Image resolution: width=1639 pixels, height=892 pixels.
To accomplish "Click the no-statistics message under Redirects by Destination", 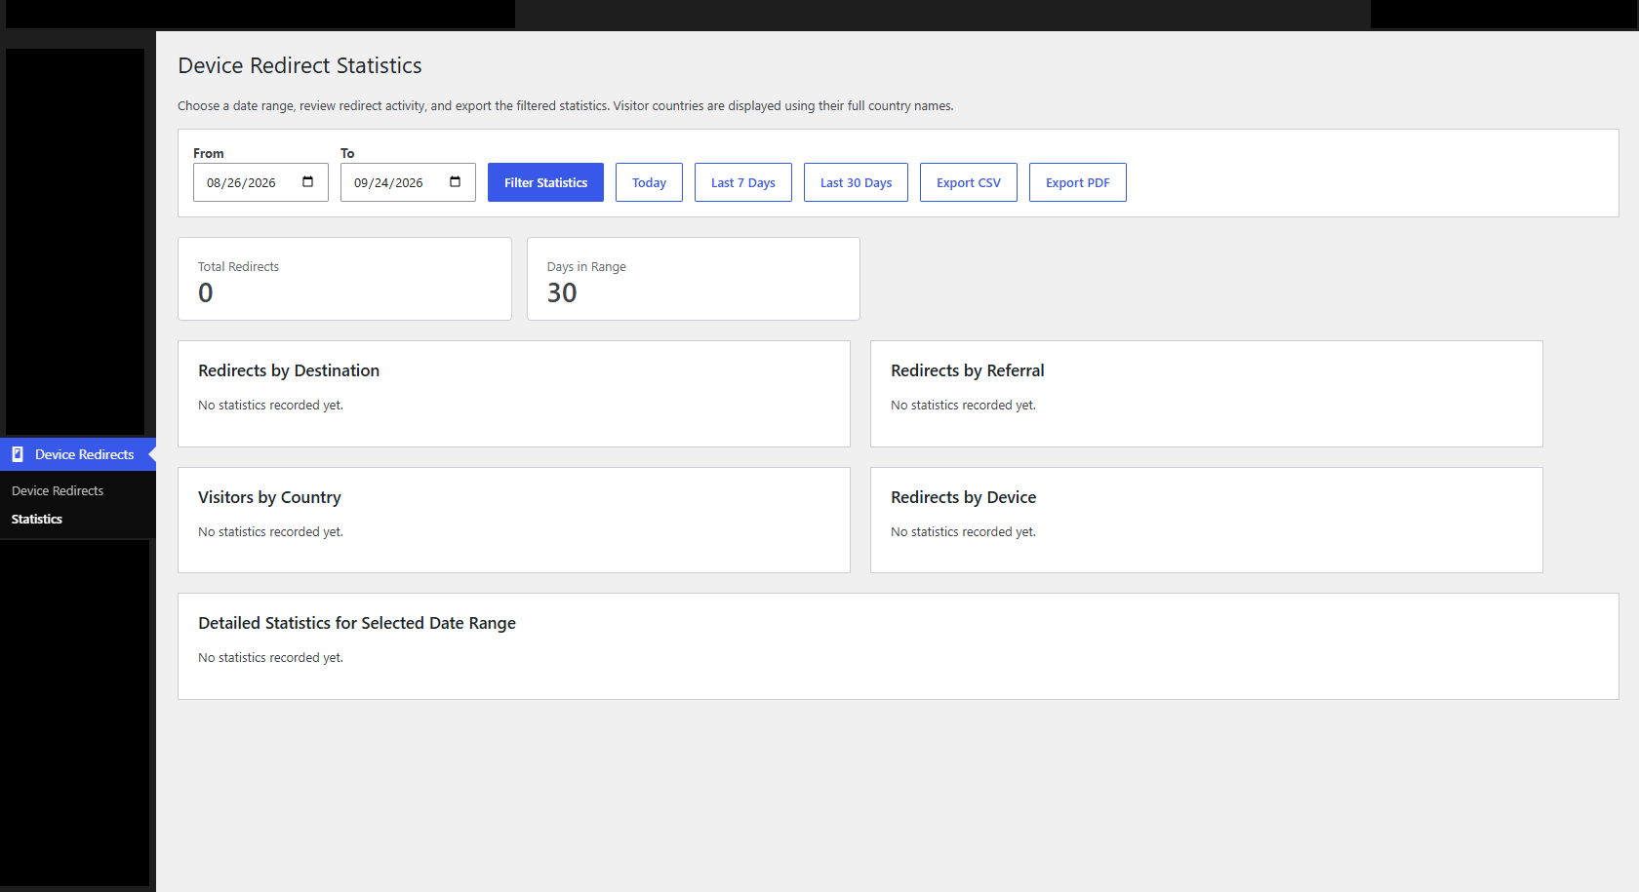I will pos(270,405).
